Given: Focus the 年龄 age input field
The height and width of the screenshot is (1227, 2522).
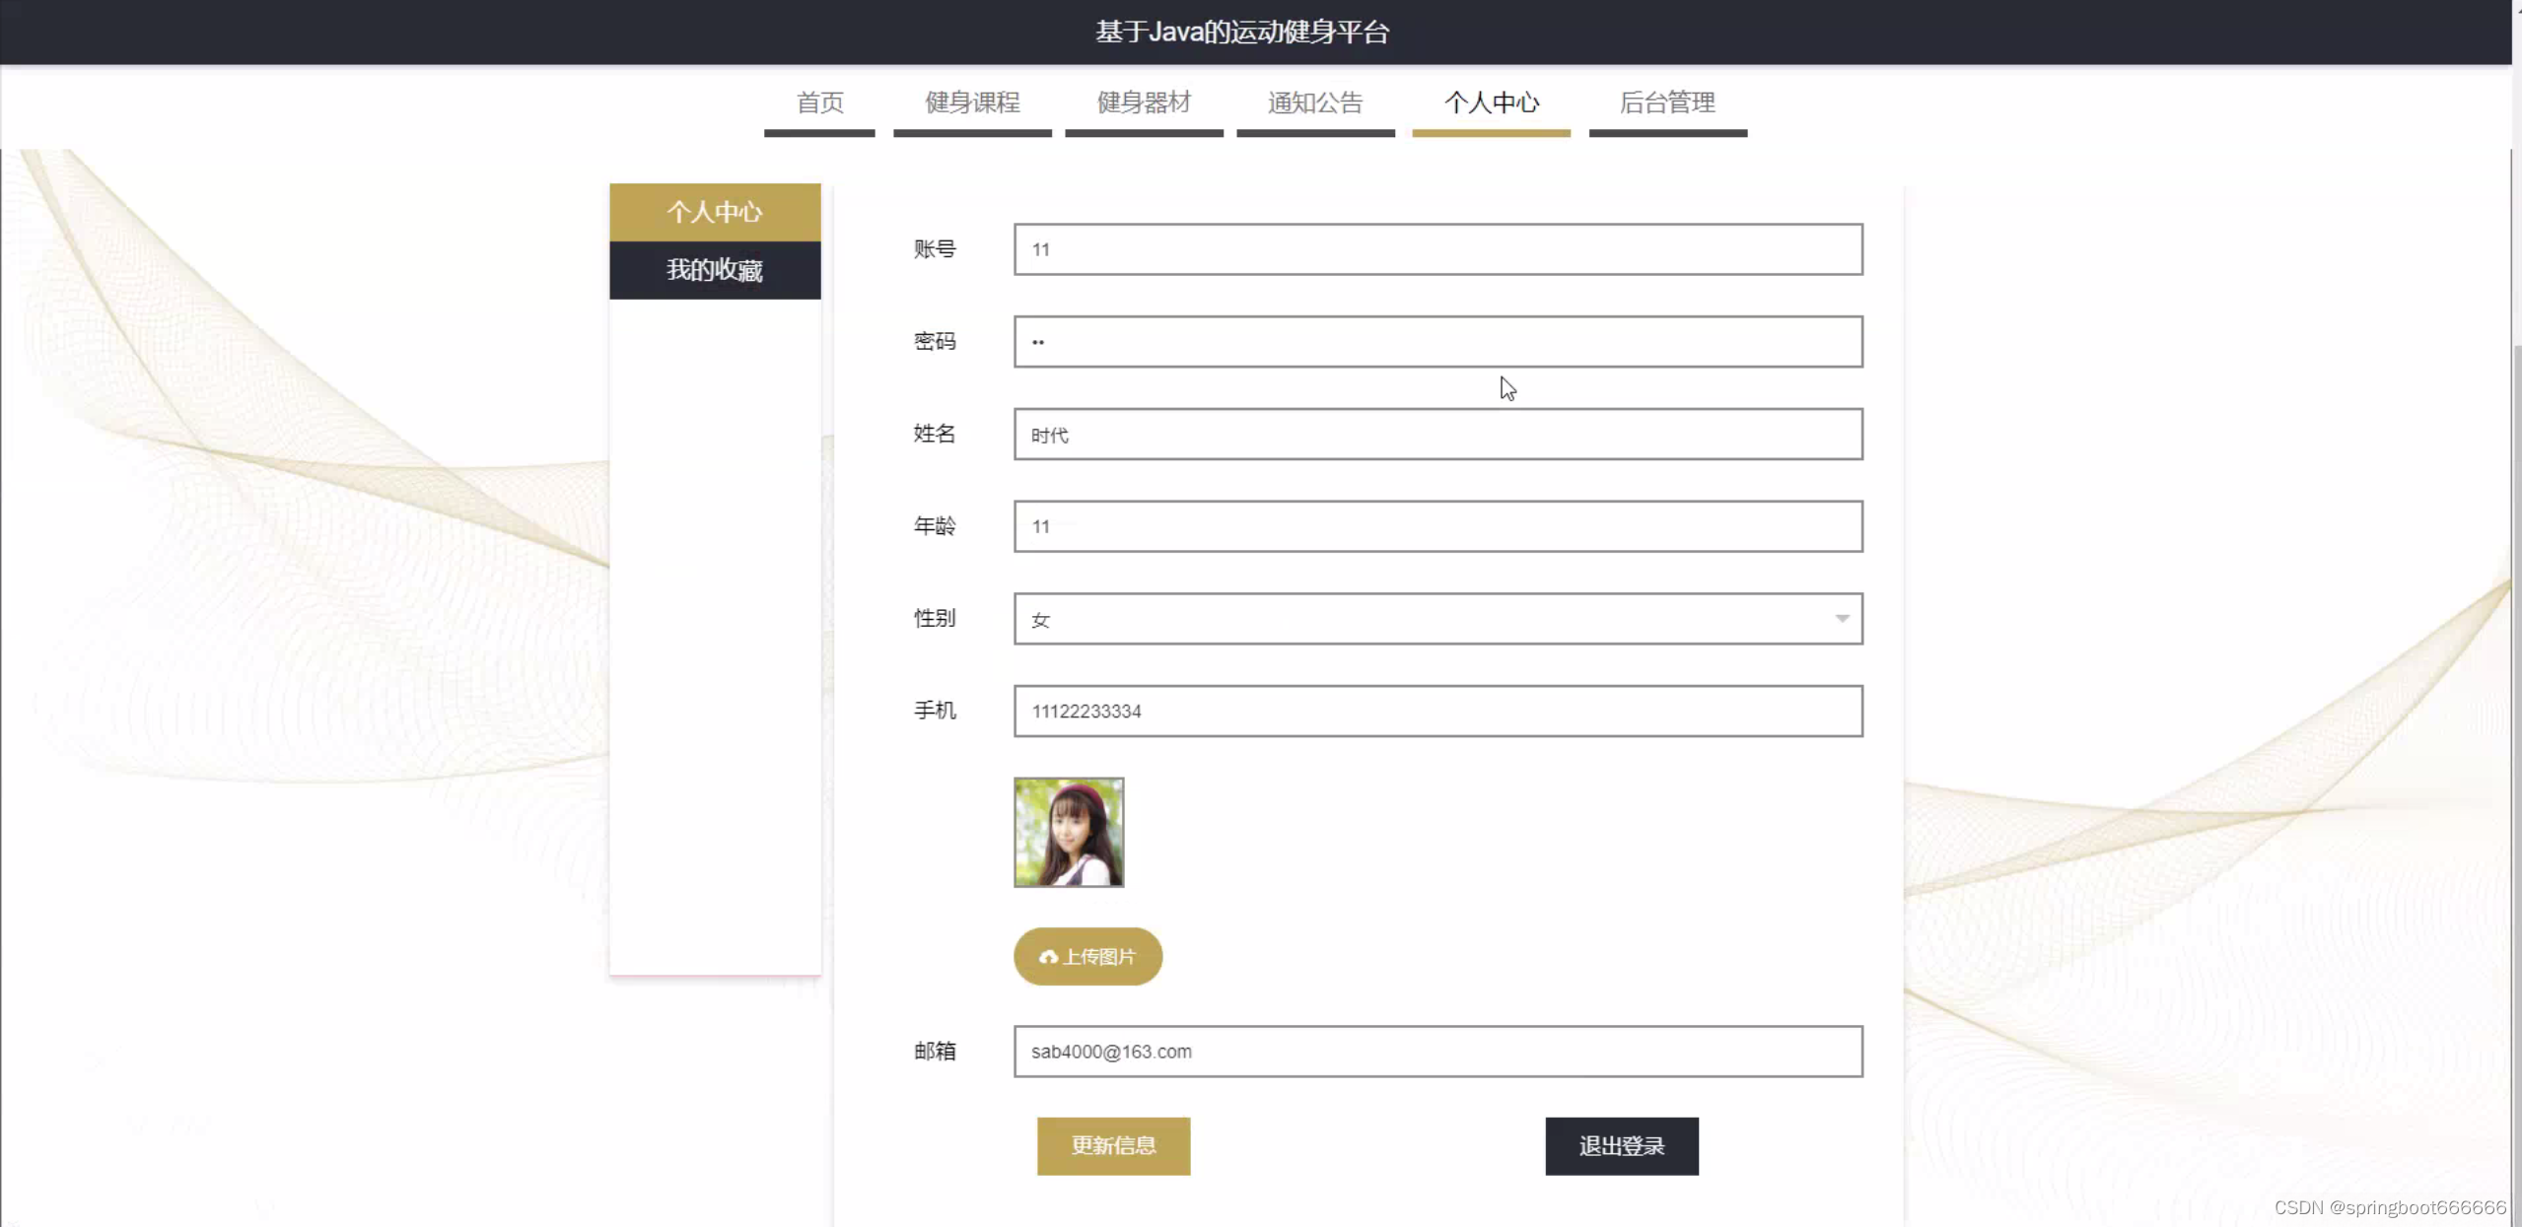Looking at the screenshot, I should coord(1437,526).
